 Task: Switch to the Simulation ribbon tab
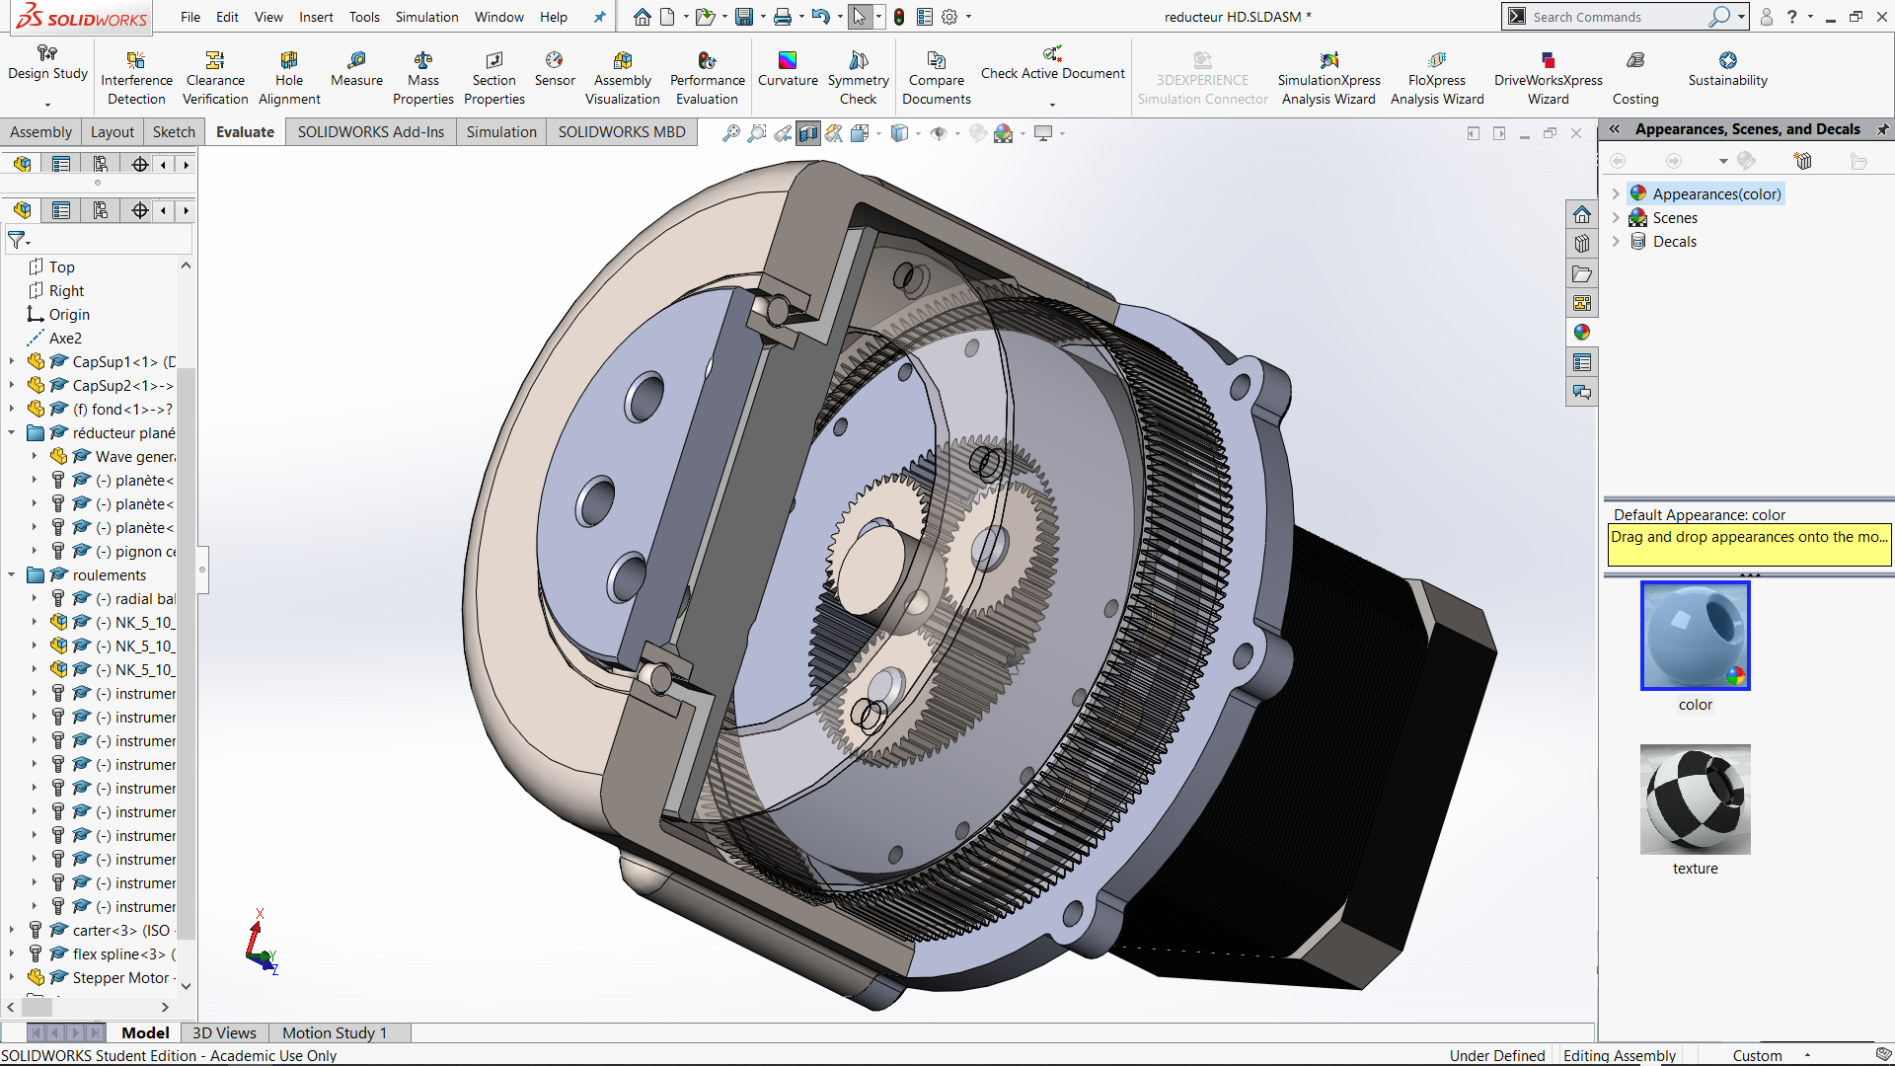(x=501, y=131)
